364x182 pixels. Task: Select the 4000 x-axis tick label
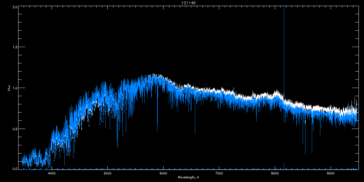[52, 174]
